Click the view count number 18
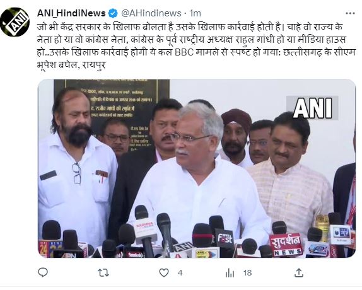This screenshot has width=362, height=290. [247, 273]
